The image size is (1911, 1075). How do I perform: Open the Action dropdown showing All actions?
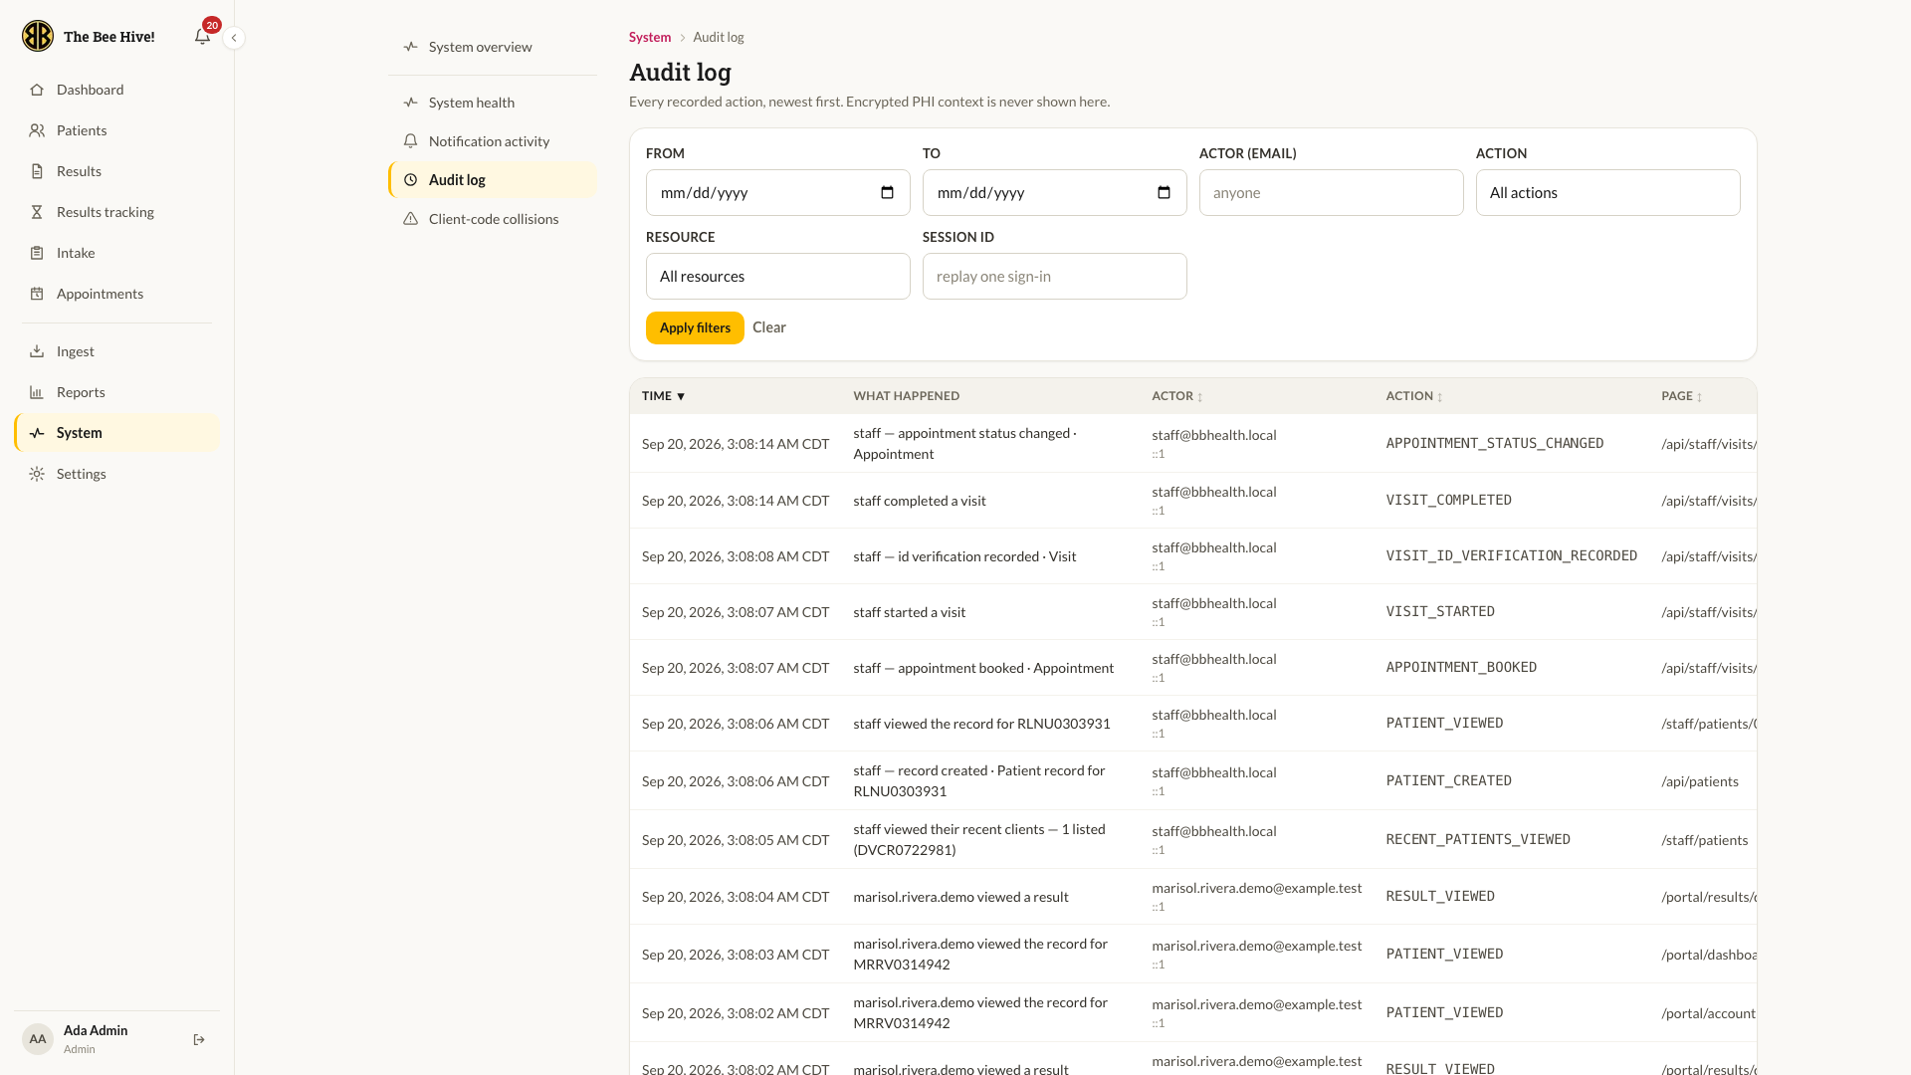1607,193
